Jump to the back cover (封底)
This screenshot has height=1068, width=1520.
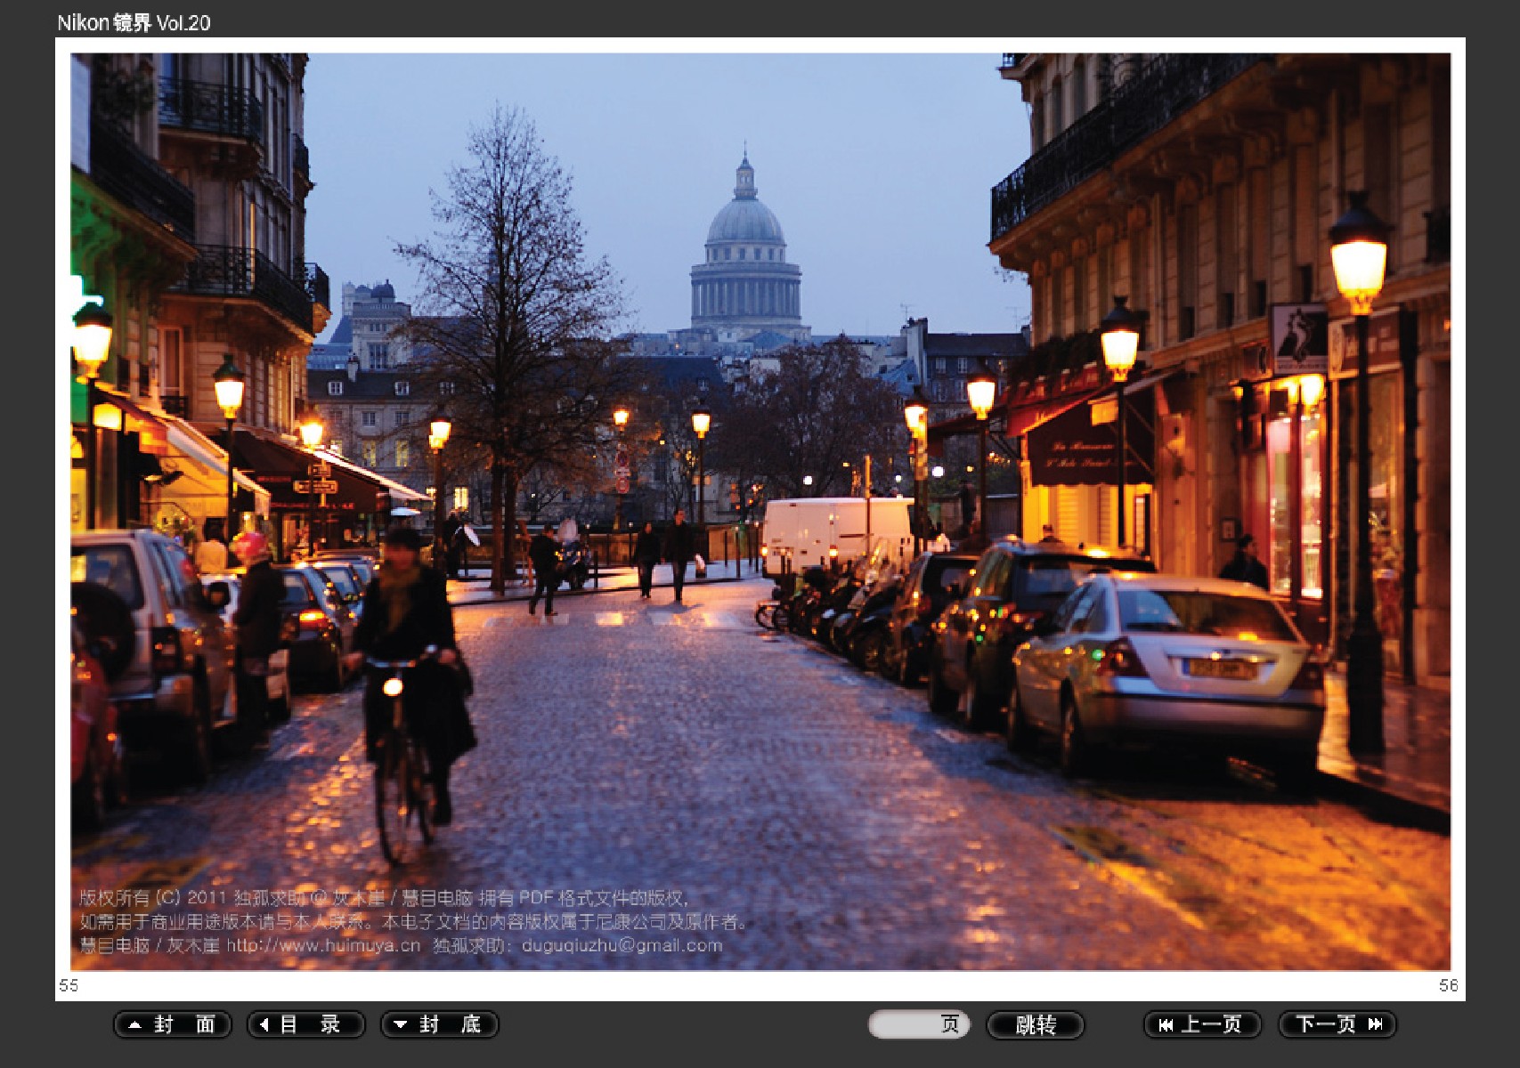click(x=440, y=1024)
